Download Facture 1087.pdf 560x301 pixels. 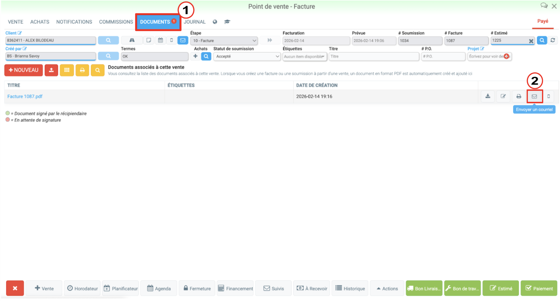tap(488, 96)
